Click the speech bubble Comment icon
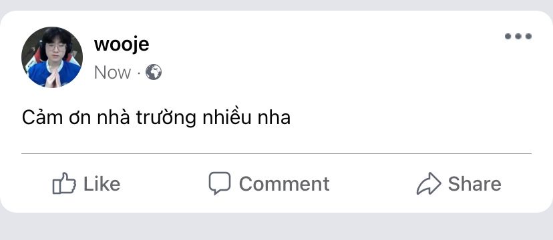Screen dimensions: 553x240 coord(219,183)
